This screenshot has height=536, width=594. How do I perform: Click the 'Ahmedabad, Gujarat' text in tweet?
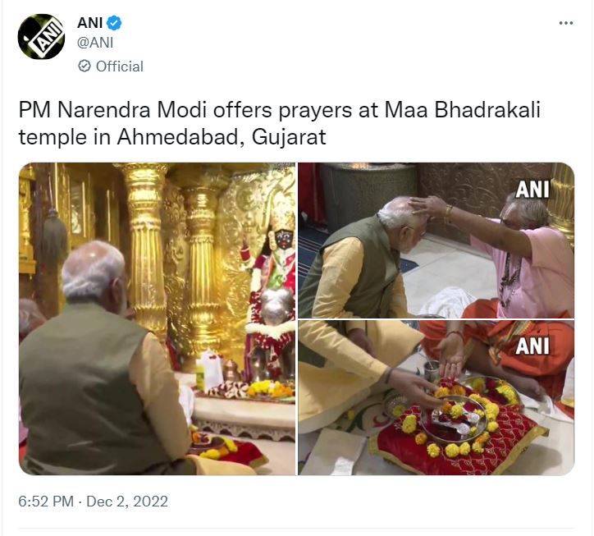[x=222, y=137]
